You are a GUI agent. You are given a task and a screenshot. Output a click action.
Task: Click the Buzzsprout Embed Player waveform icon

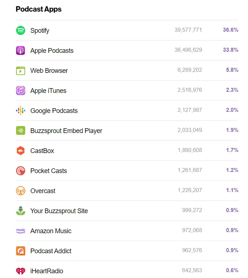pyautogui.click(x=20, y=131)
